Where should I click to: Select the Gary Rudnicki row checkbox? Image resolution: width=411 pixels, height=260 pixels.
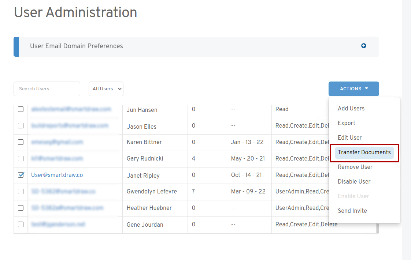[21, 158]
